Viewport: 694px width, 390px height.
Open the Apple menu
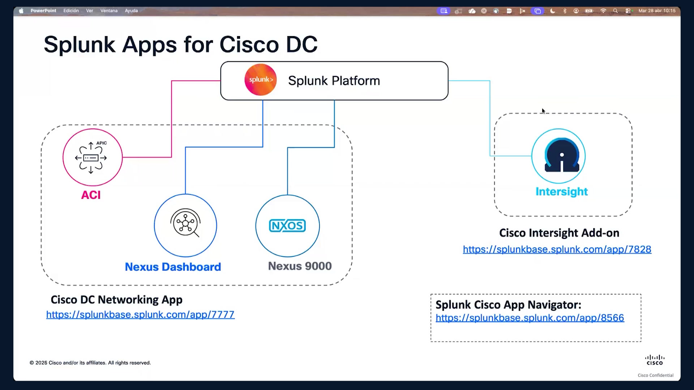point(21,11)
